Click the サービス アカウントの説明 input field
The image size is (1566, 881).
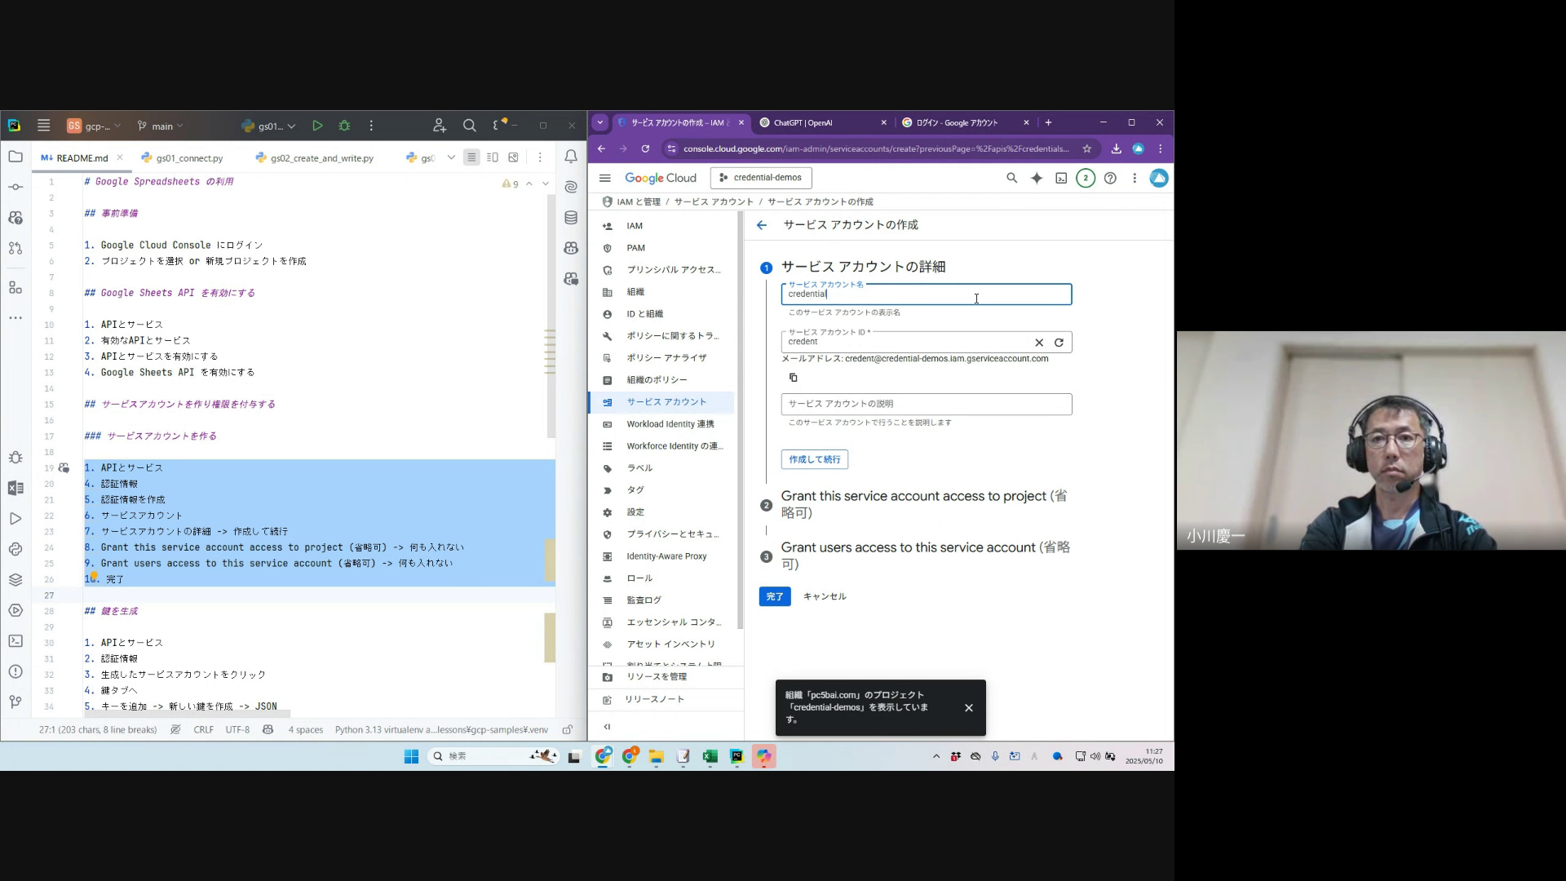(926, 404)
